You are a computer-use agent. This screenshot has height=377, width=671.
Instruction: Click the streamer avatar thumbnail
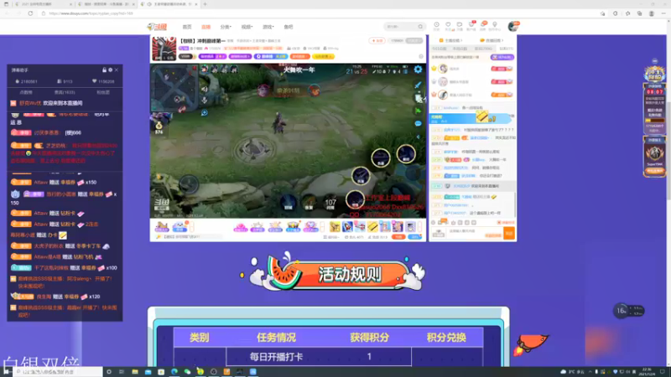coord(164,49)
